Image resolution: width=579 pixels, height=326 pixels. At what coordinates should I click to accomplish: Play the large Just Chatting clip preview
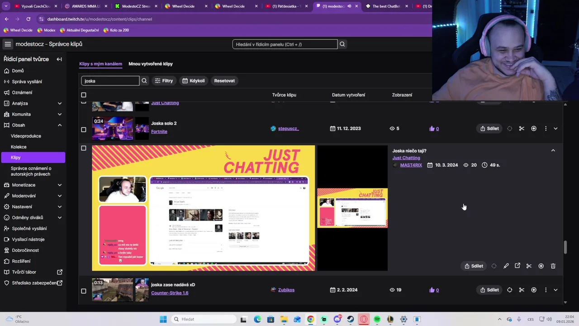point(204,208)
